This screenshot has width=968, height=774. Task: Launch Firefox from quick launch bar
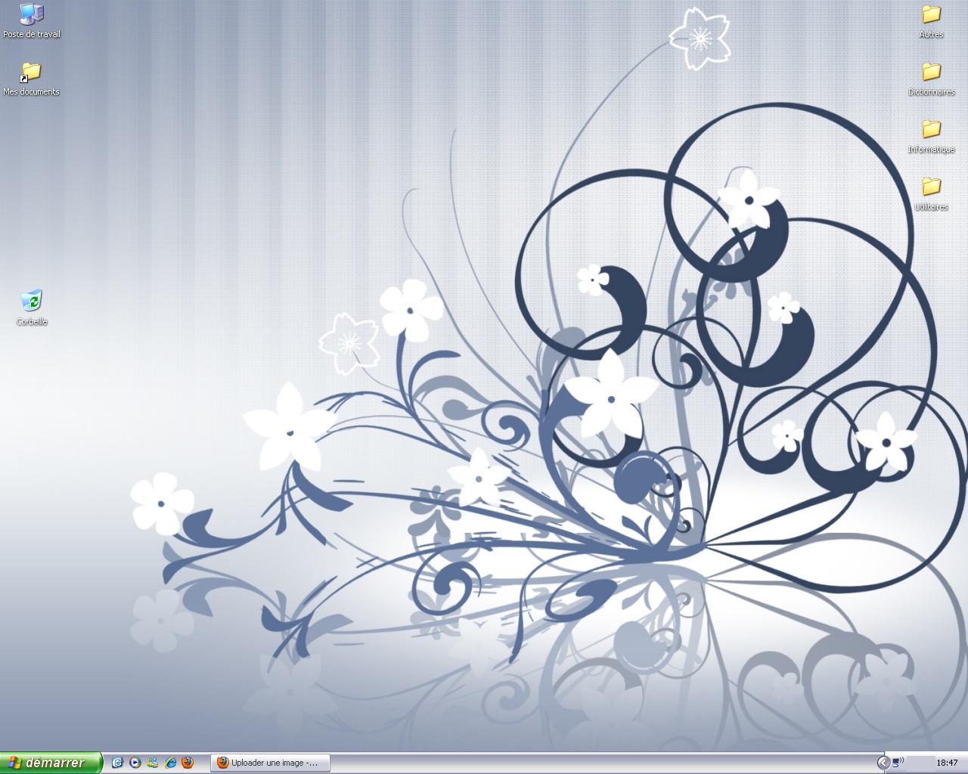click(188, 763)
